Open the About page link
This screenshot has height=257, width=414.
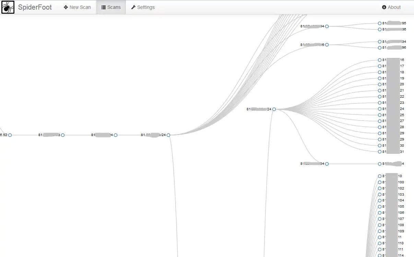(391, 7)
